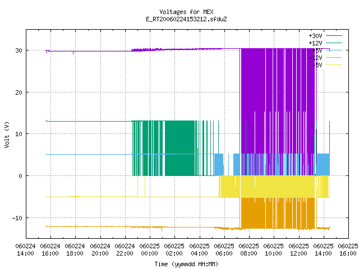This screenshot has width=359, height=269.
Task: Click the -5V legend label
Action: click(317, 65)
